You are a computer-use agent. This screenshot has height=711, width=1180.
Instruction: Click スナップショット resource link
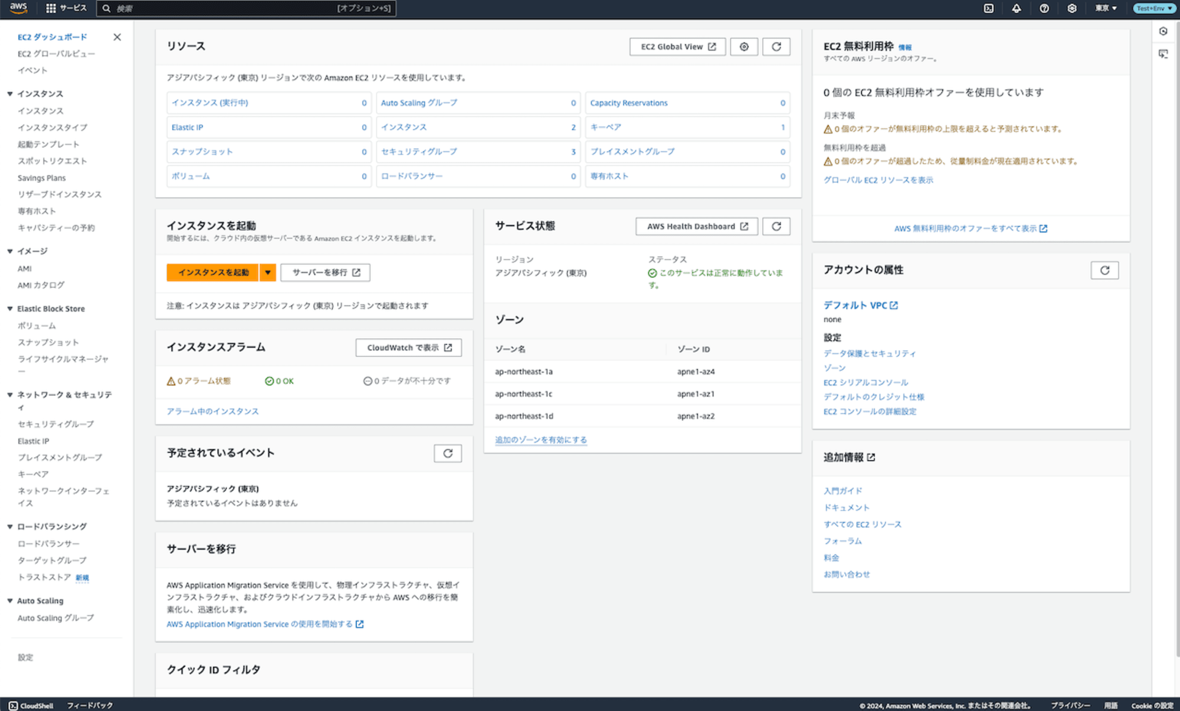point(202,152)
